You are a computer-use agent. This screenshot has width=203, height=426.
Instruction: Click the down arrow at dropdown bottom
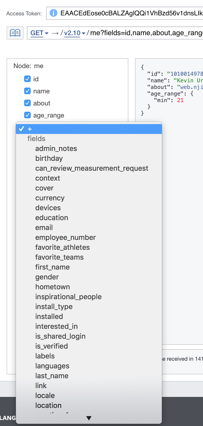[89, 418]
